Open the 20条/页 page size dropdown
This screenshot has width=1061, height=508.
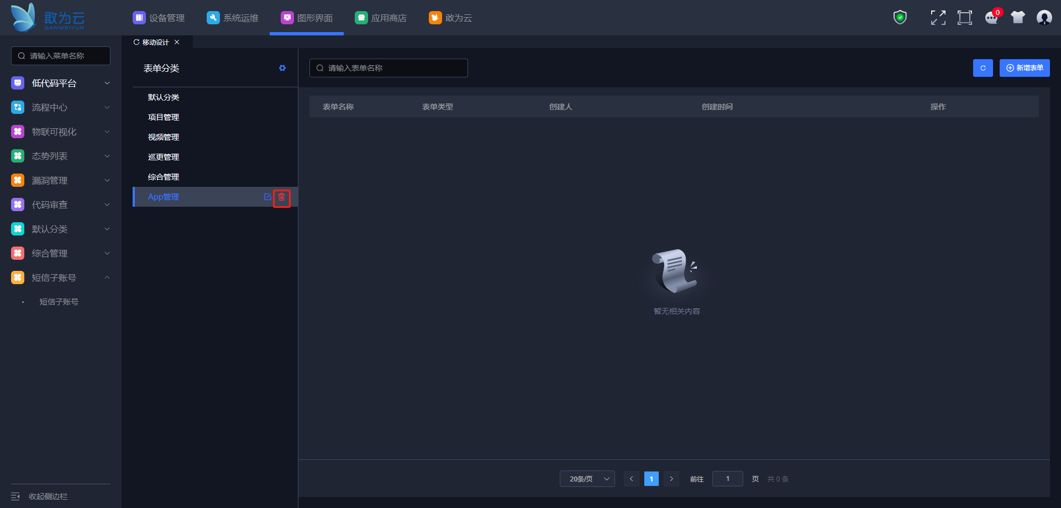tap(587, 479)
